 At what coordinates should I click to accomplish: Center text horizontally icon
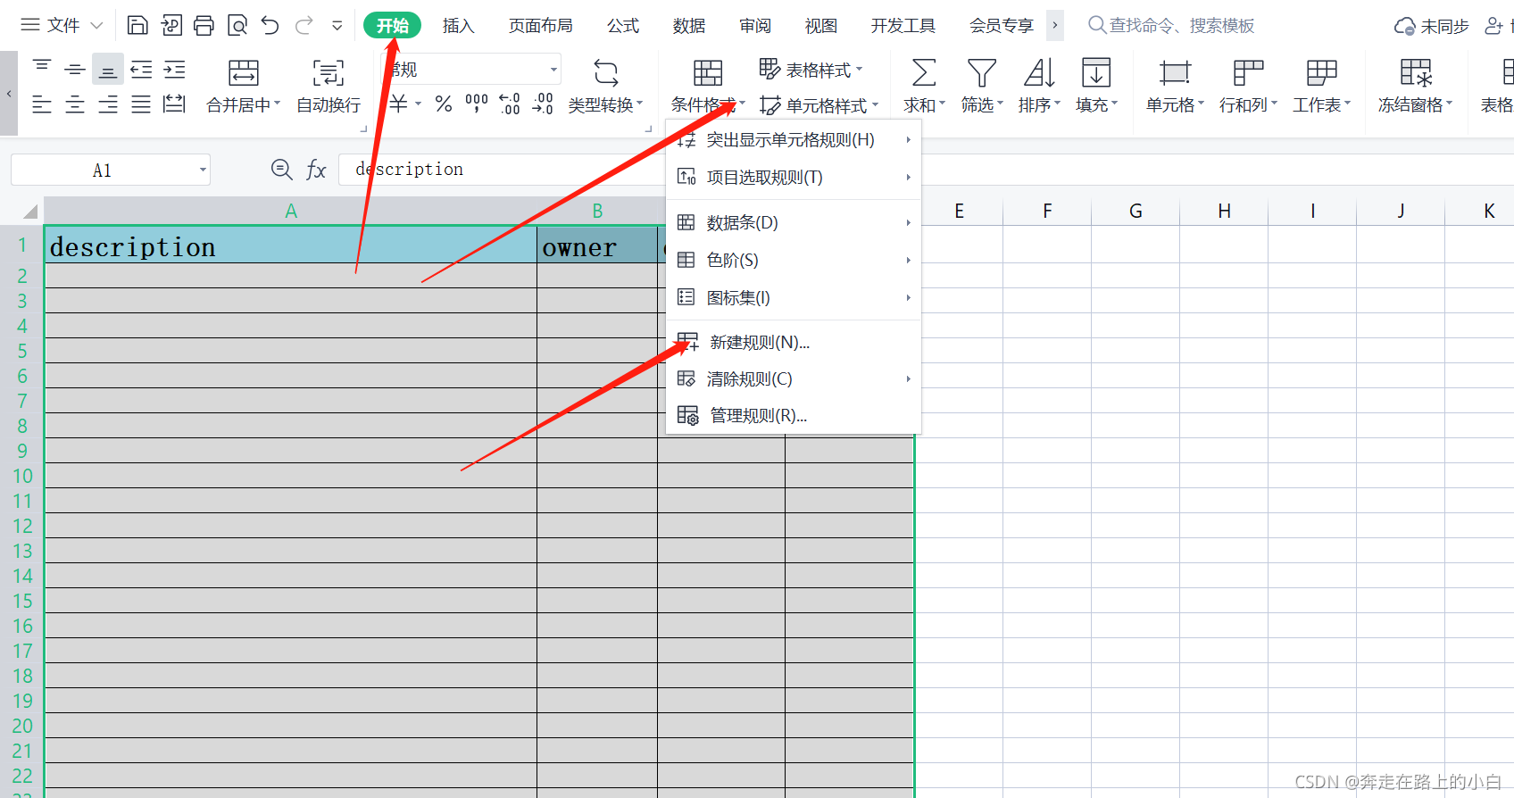(75, 104)
